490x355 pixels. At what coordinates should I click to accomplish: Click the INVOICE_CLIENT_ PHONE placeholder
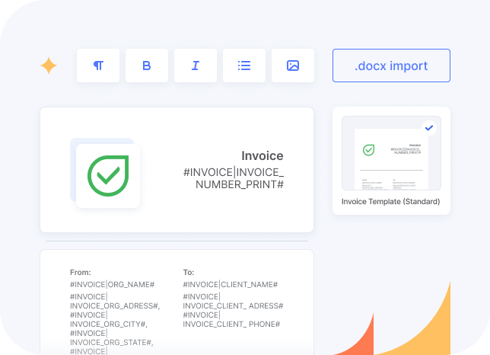tap(231, 324)
